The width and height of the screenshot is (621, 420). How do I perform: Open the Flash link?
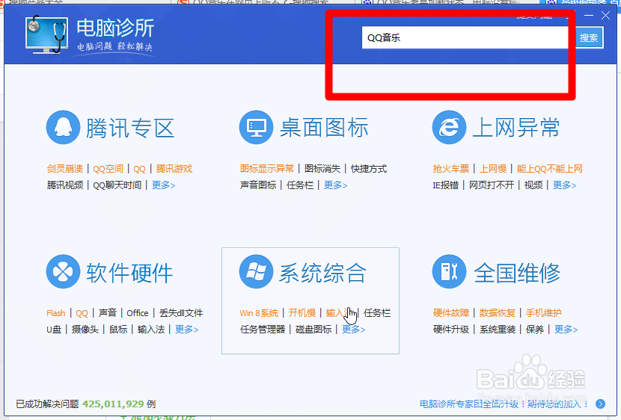pyautogui.click(x=56, y=313)
